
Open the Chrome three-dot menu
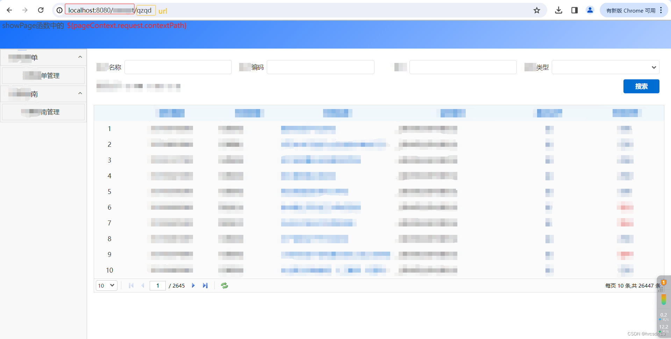coord(662,10)
